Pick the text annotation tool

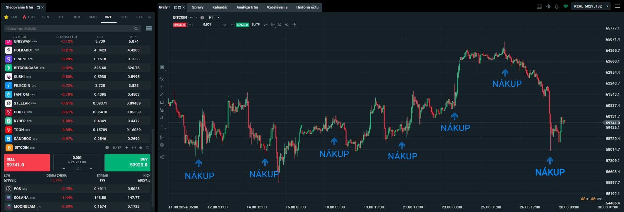pyautogui.click(x=162, y=125)
